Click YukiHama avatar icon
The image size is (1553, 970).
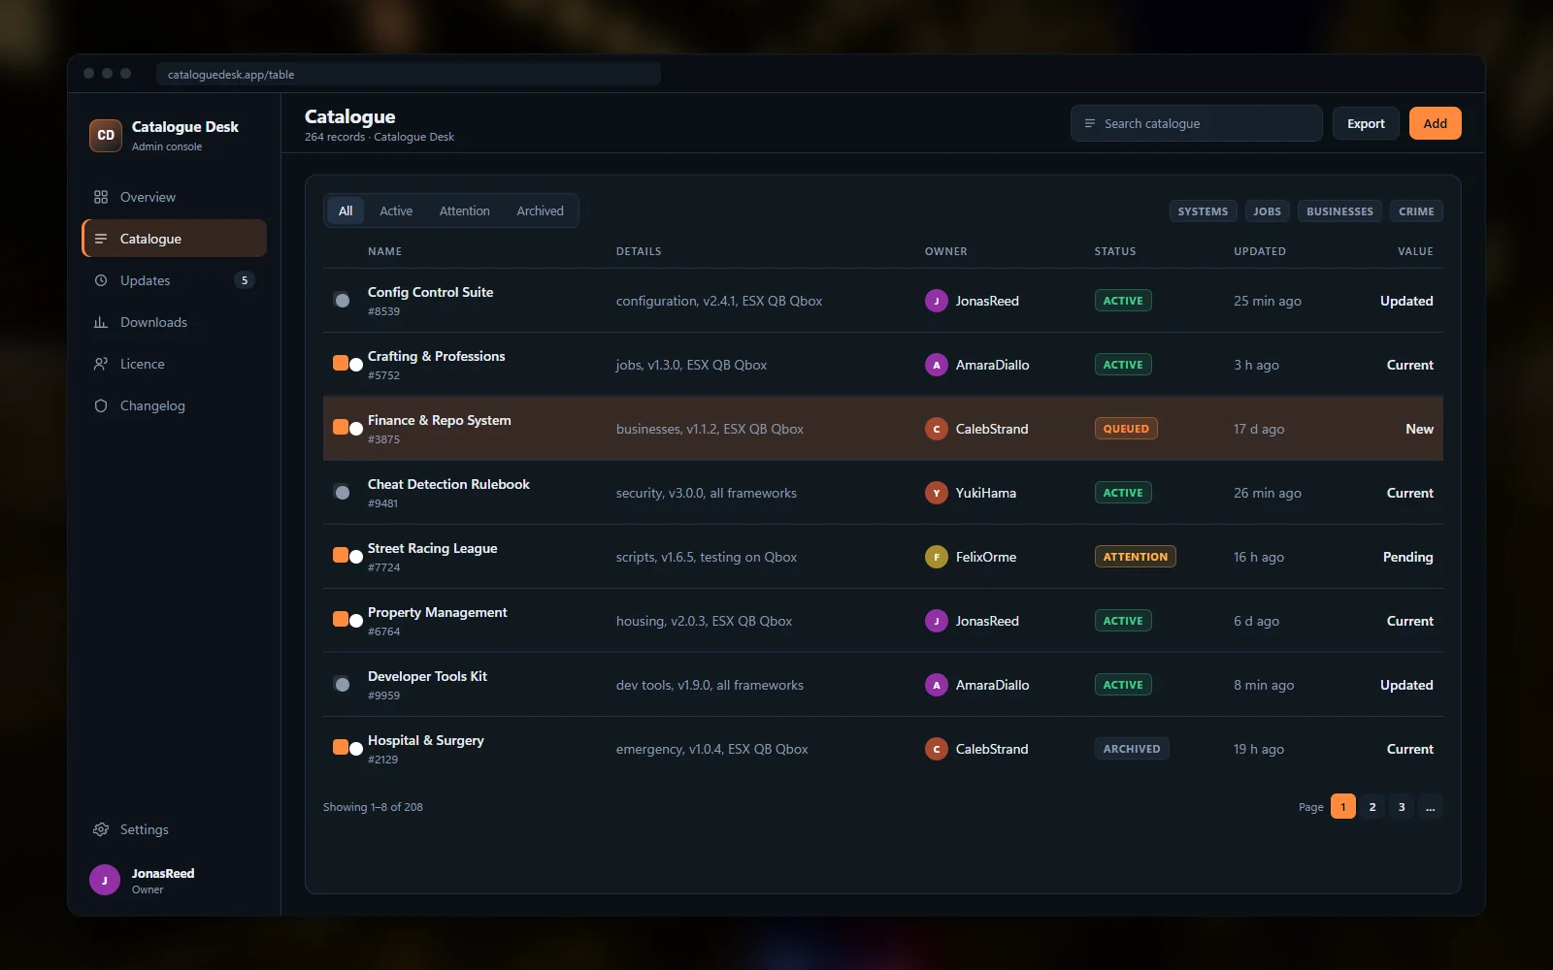(937, 493)
